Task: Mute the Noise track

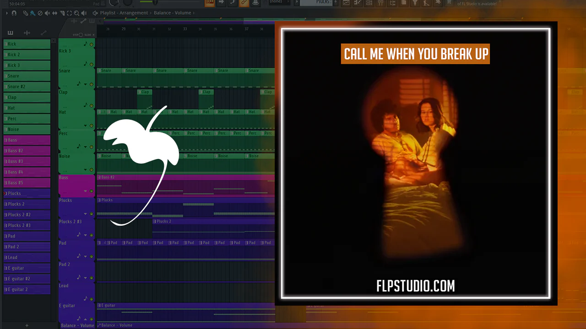Action: [x=92, y=170]
